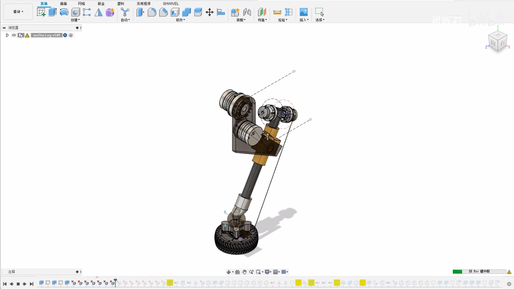Select the triangular Rib tool icon
Viewport: 514px width, 289px height.
coord(98,12)
